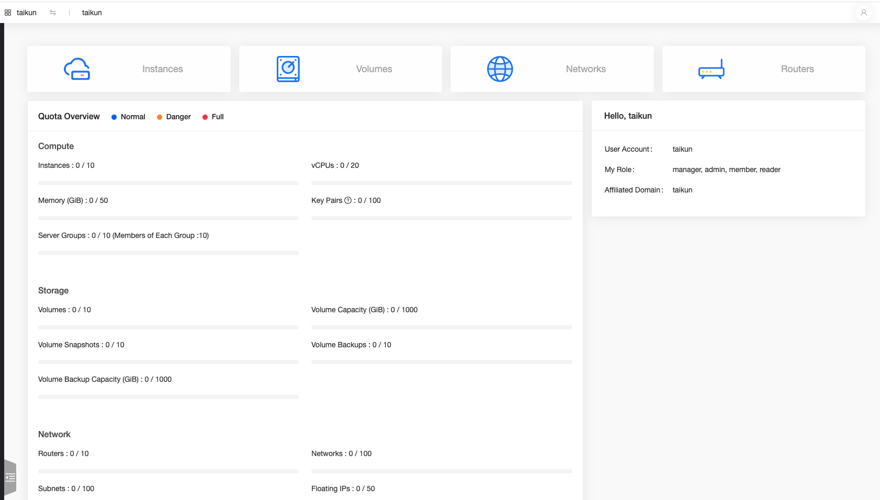
Task: Click the Volumes disk icon
Action: click(288, 69)
